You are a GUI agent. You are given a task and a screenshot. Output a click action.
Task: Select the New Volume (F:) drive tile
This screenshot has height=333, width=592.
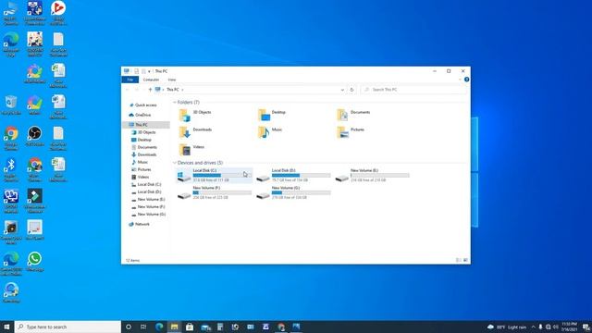click(x=215, y=192)
